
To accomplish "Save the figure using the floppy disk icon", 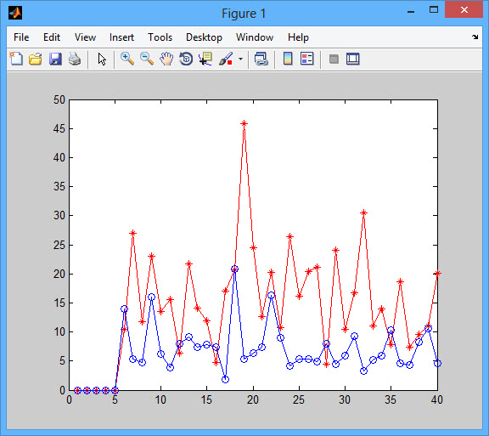I will [x=55, y=59].
